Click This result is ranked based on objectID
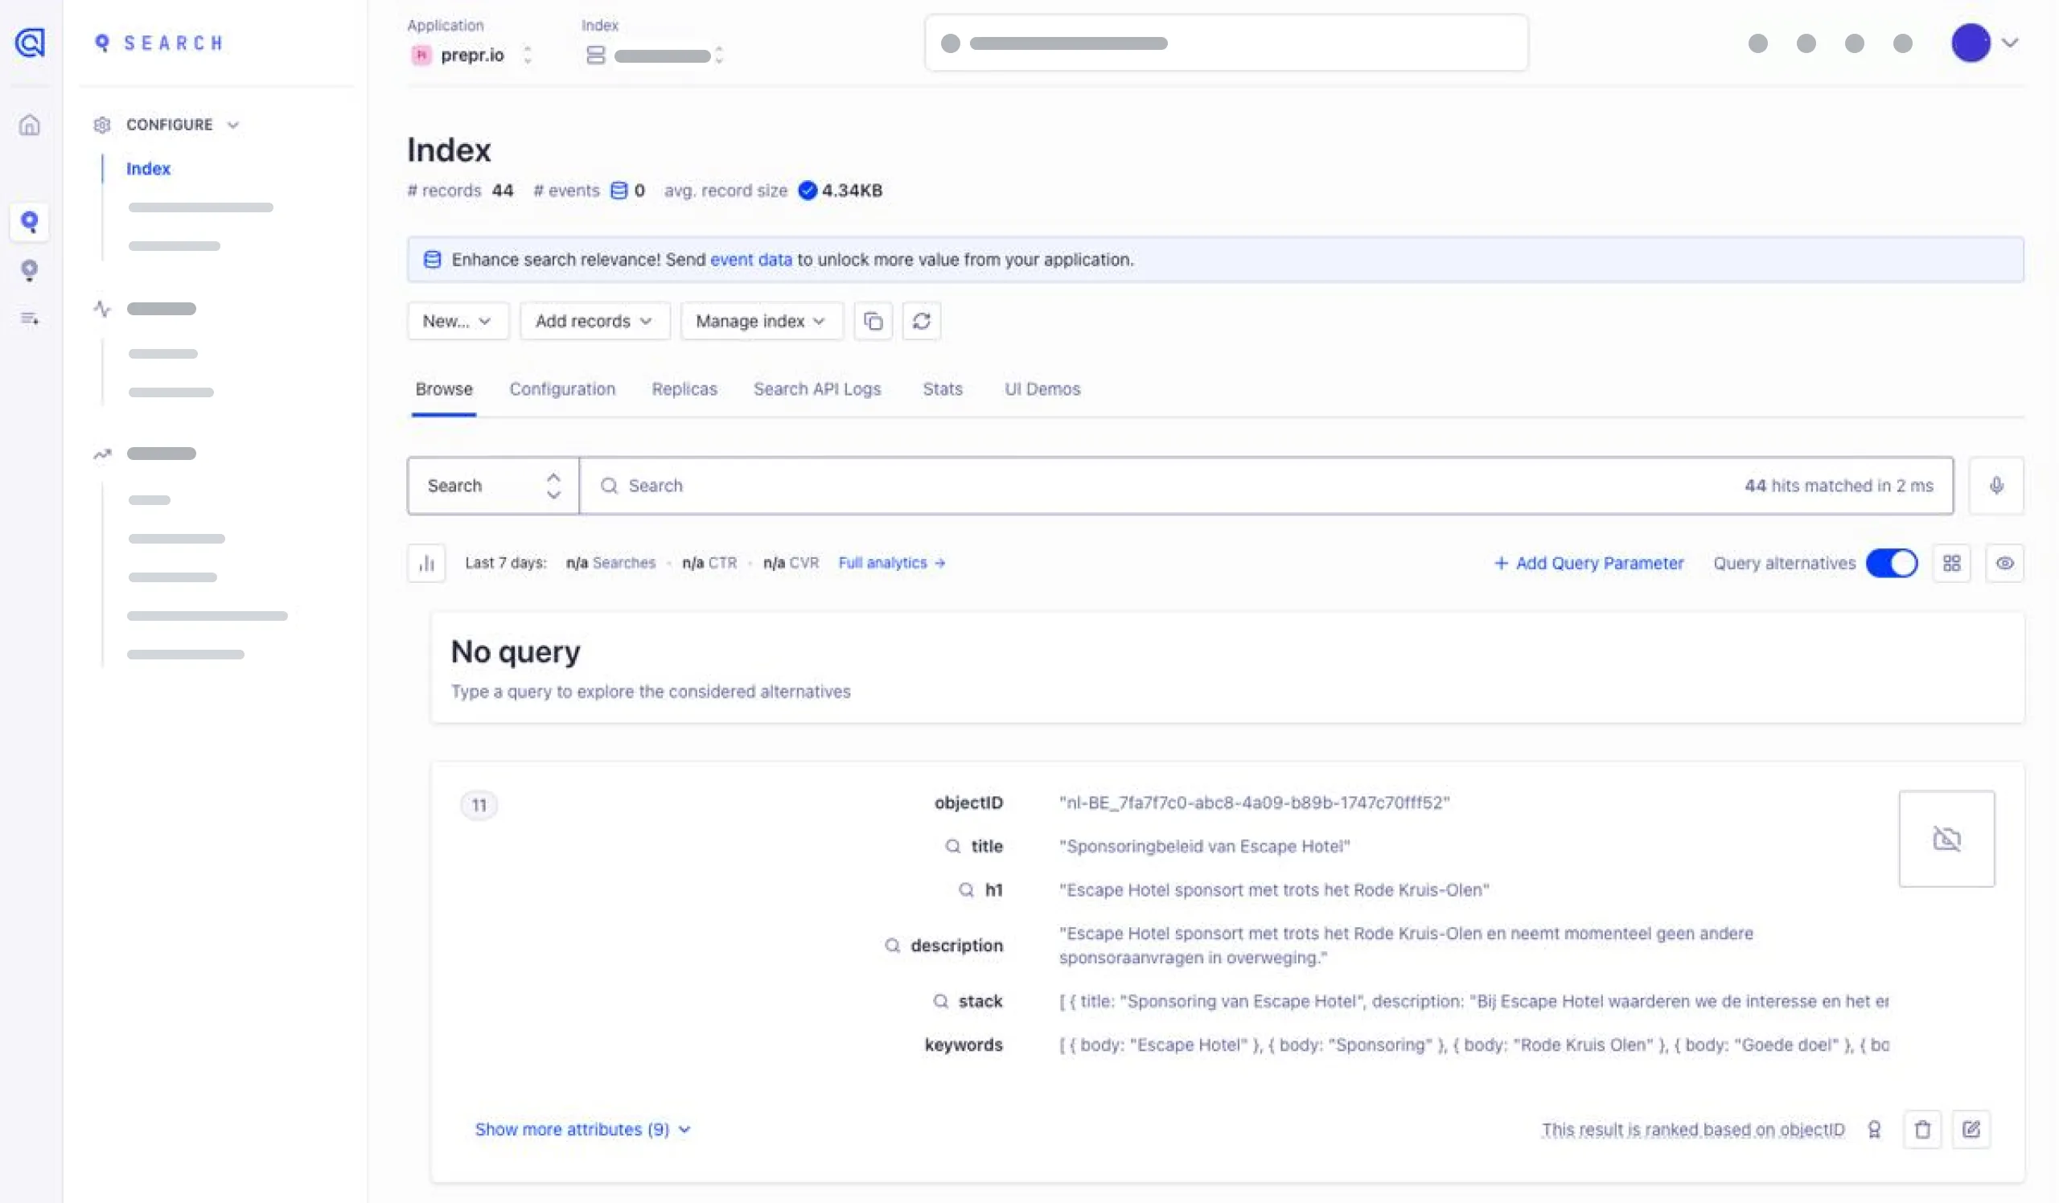 (1693, 1130)
